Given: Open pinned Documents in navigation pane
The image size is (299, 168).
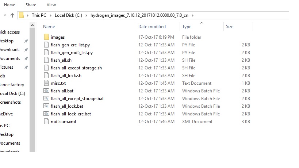Looking at the screenshot, I should 10,58.
